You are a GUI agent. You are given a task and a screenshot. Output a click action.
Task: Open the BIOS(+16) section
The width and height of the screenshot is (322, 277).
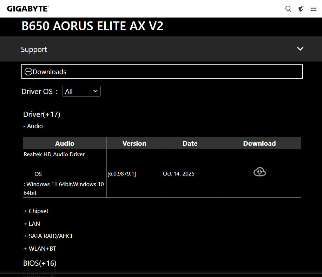click(x=40, y=263)
